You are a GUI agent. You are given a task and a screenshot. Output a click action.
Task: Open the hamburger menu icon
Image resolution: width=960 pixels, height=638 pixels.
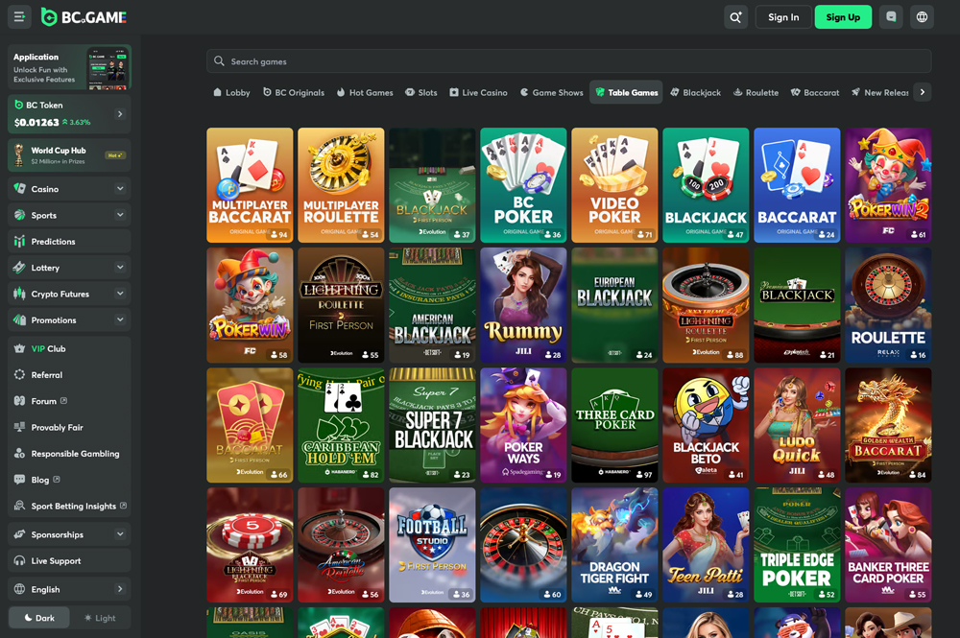[19, 17]
